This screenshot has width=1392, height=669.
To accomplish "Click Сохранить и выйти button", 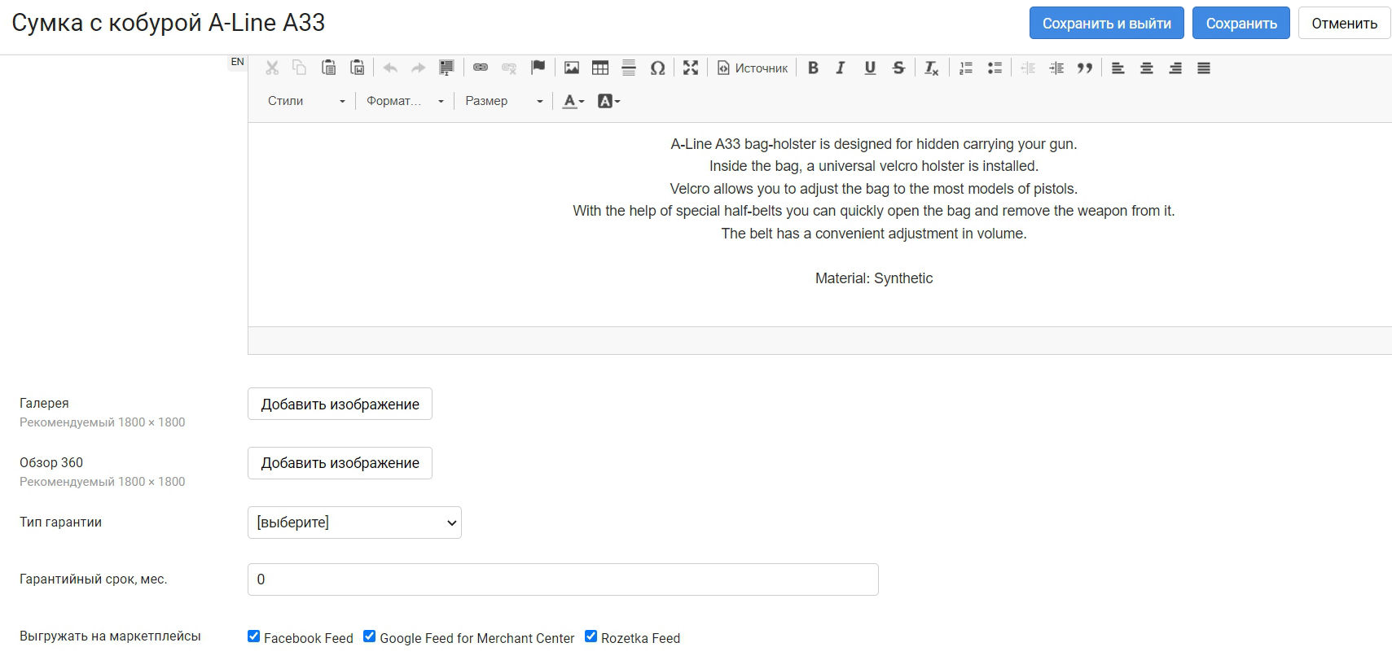I will coord(1107,24).
